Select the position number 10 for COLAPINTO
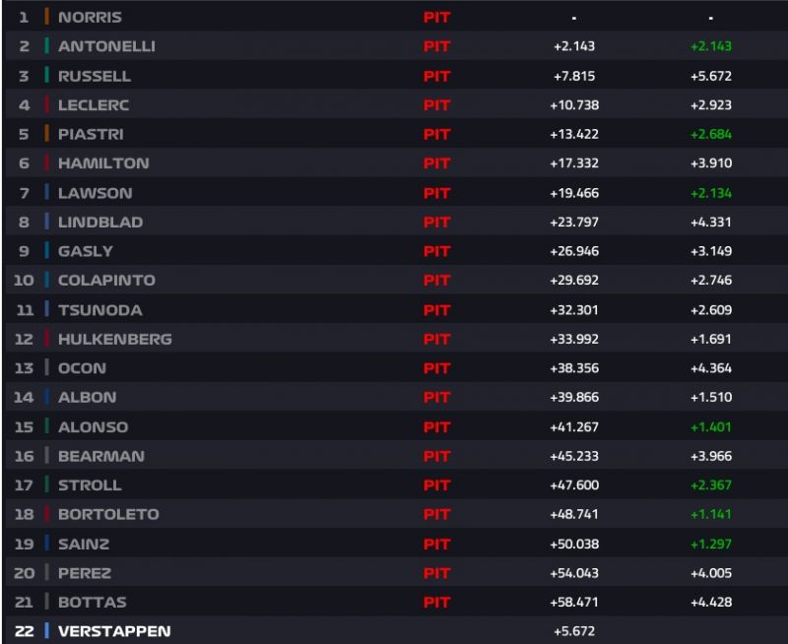Viewport: 788px width, 644px height. point(24,281)
